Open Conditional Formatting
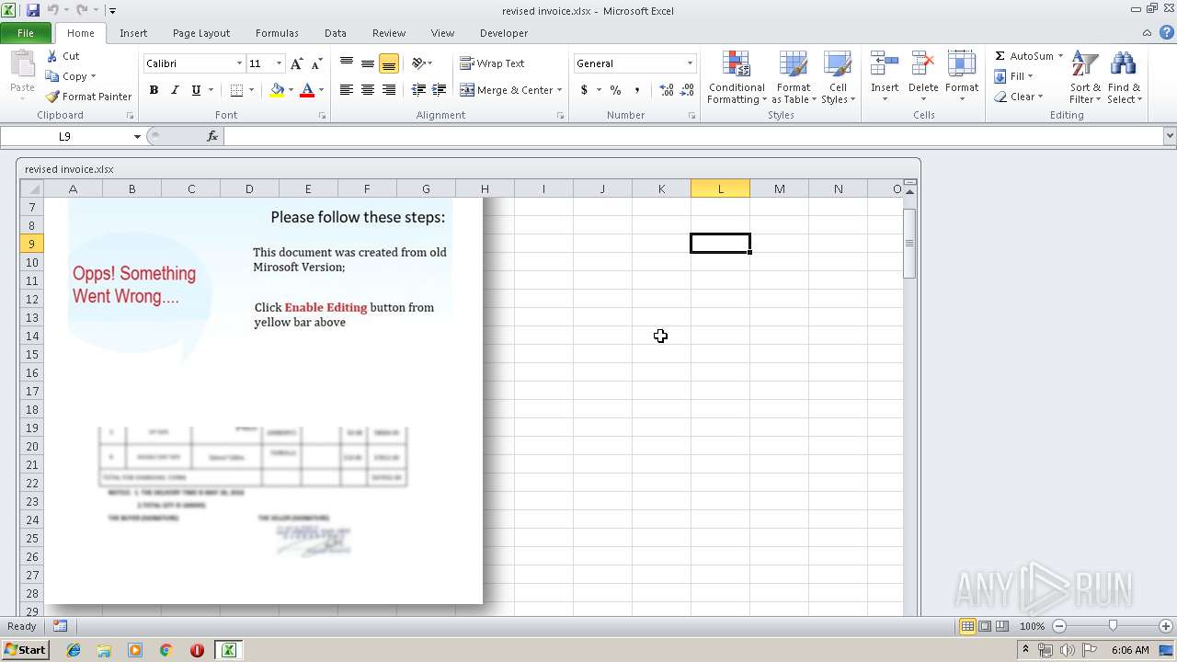1177x662 pixels. pyautogui.click(x=737, y=78)
